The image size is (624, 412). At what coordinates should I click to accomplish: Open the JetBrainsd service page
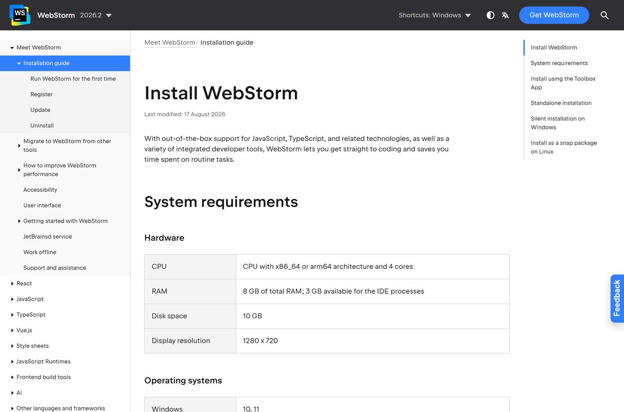(x=47, y=236)
